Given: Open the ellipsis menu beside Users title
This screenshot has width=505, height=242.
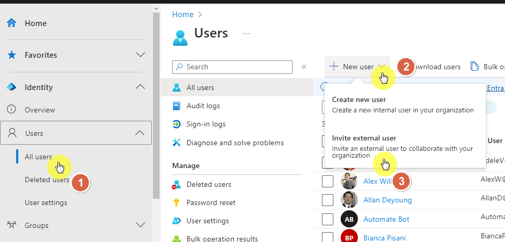Looking at the screenshot, I should 246,33.
